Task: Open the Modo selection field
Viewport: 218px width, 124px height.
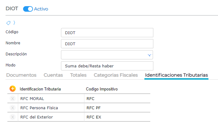Action: click(x=107, y=66)
